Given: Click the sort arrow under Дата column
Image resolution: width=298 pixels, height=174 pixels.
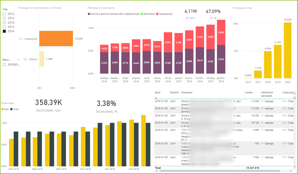Looking at the screenshot, I should coord(156,98).
